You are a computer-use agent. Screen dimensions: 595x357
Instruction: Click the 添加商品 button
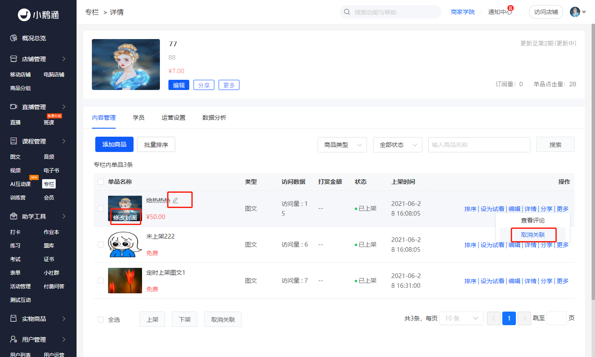click(x=114, y=144)
